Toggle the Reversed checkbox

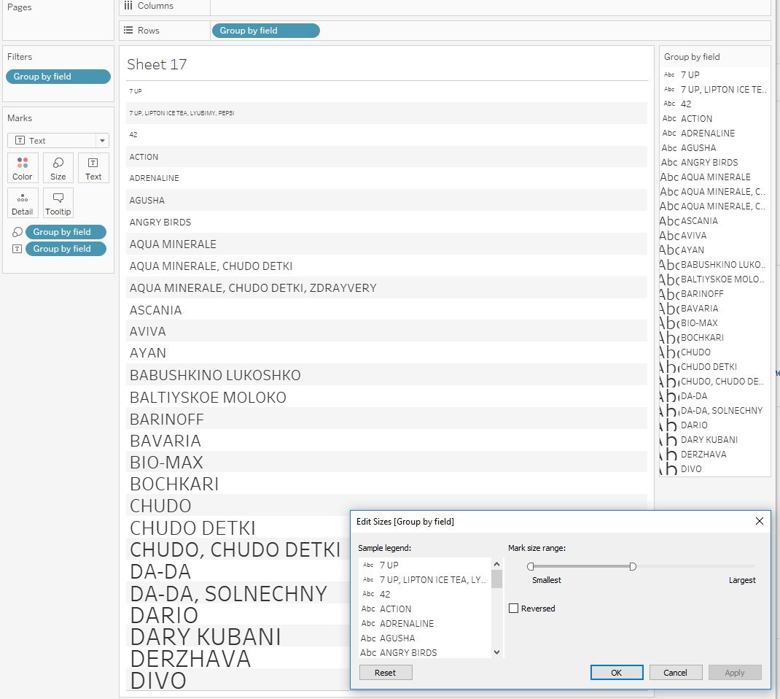pos(513,608)
